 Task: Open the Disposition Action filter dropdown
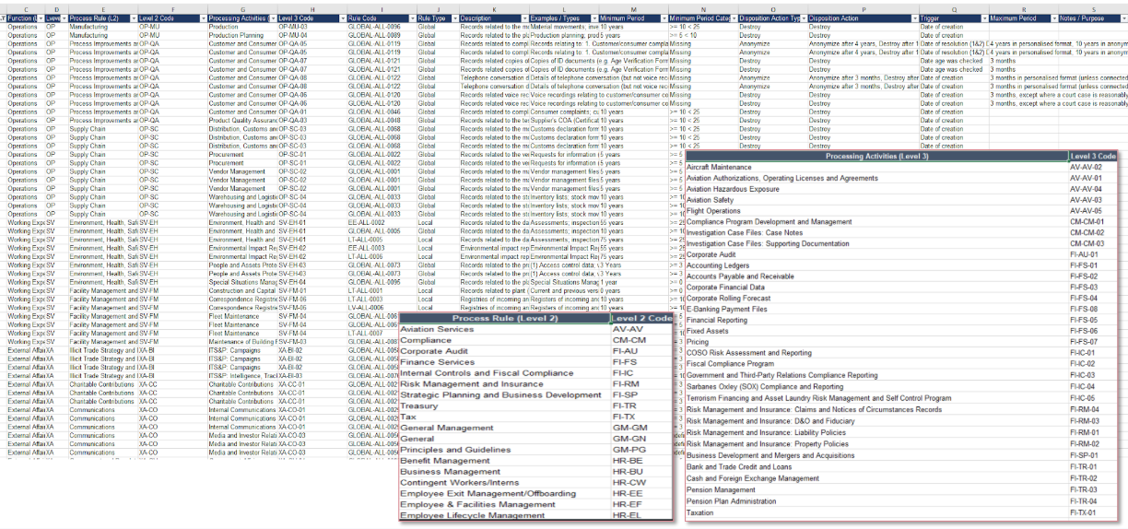913,18
